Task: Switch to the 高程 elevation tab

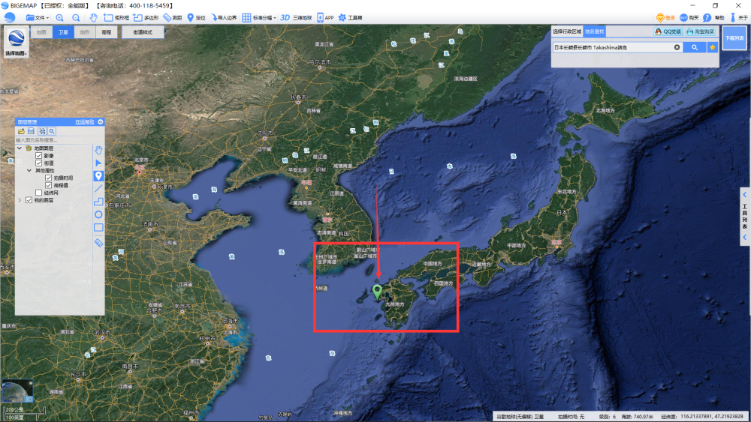Action: tap(107, 32)
